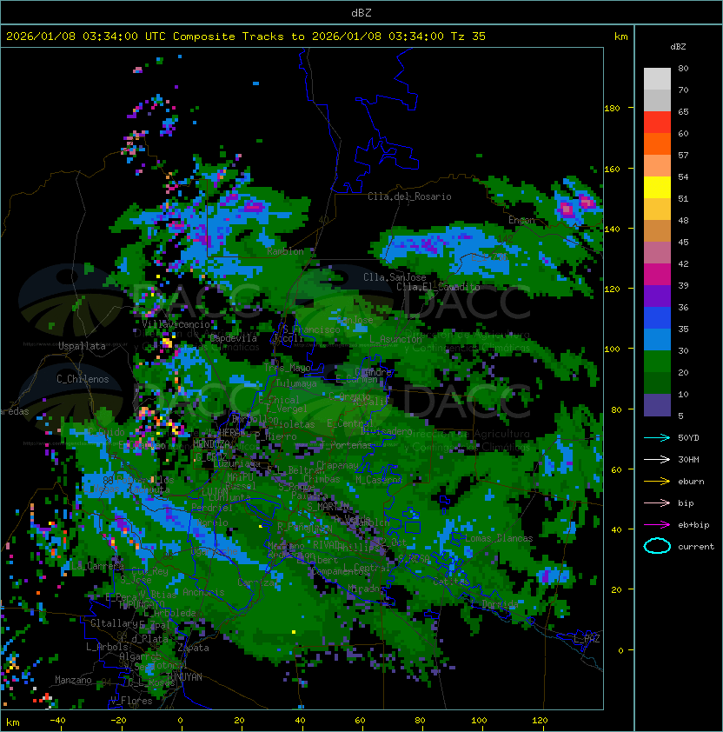The height and width of the screenshot is (732, 723).
Task: Pick the mauve 42–45 dBZ swatch
Action: pyautogui.click(x=657, y=253)
